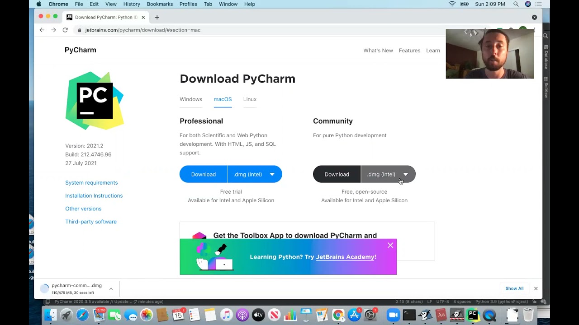Select the macOS platform tab
Screen dimensions: 579x325
(x=223, y=99)
